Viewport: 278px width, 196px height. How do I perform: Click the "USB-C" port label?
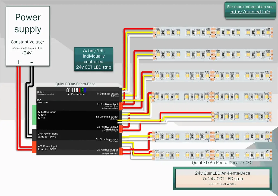pyautogui.click(x=41, y=92)
